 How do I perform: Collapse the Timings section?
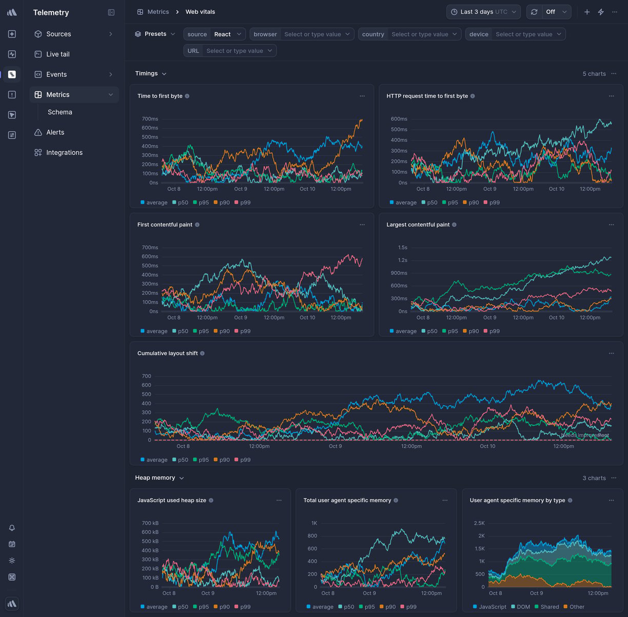click(x=151, y=73)
